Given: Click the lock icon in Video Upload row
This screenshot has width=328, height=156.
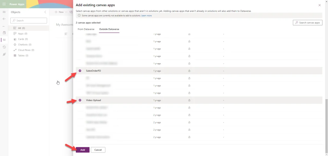Looking at the screenshot, I should pos(189,100).
